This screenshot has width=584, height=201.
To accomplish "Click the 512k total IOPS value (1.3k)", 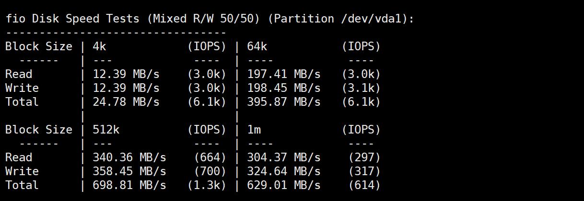I will point(207,185).
